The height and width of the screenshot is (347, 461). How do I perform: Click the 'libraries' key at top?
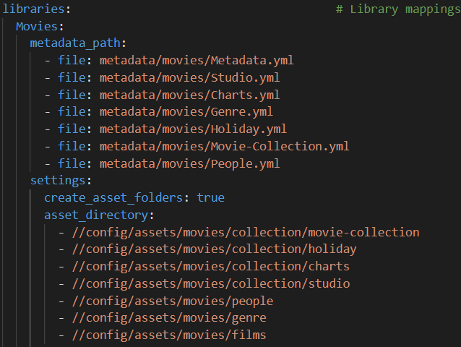tap(33, 9)
